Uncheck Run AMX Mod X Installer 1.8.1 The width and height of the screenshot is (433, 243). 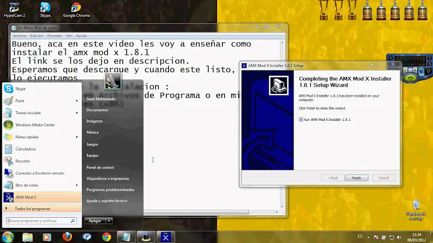click(301, 120)
